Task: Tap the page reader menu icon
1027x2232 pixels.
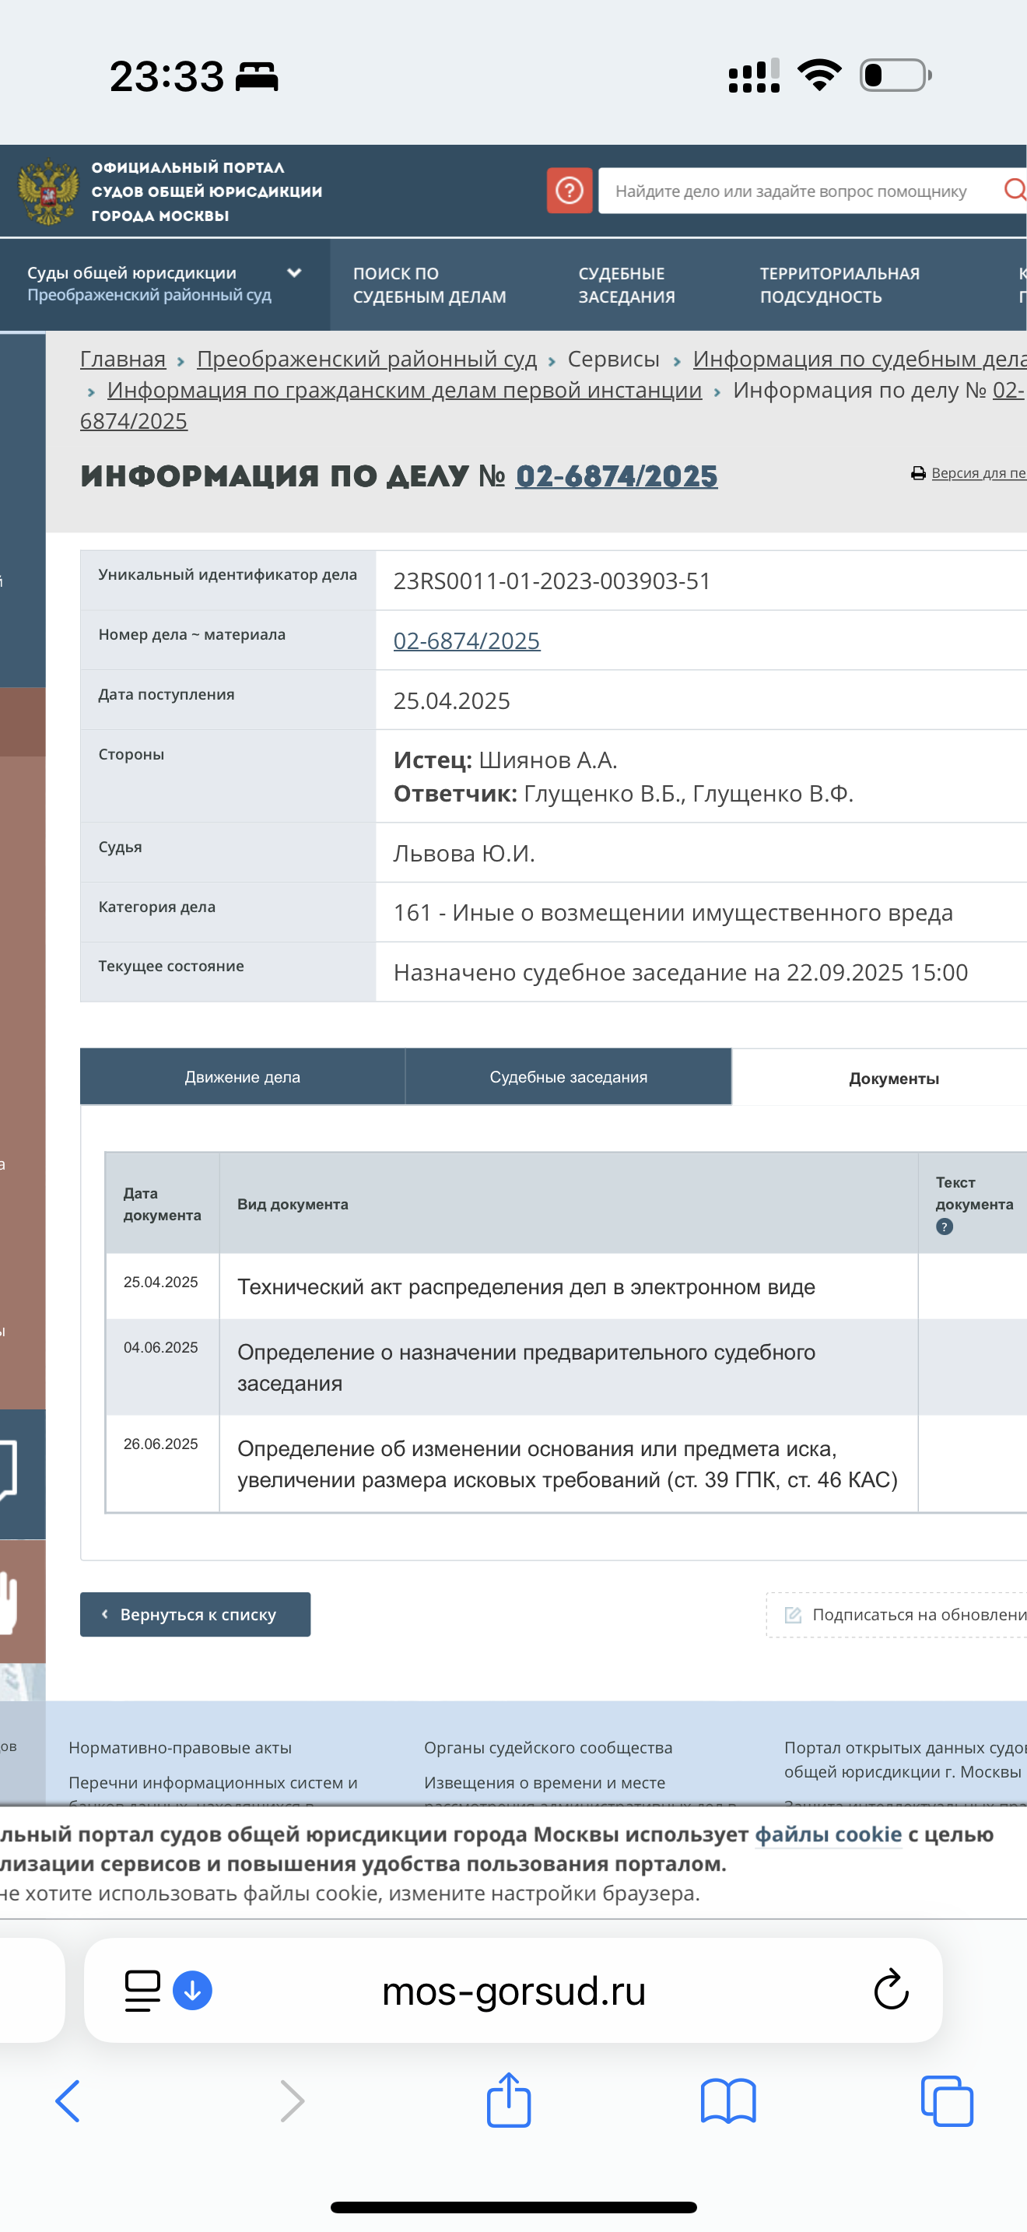Action: [x=142, y=1990]
